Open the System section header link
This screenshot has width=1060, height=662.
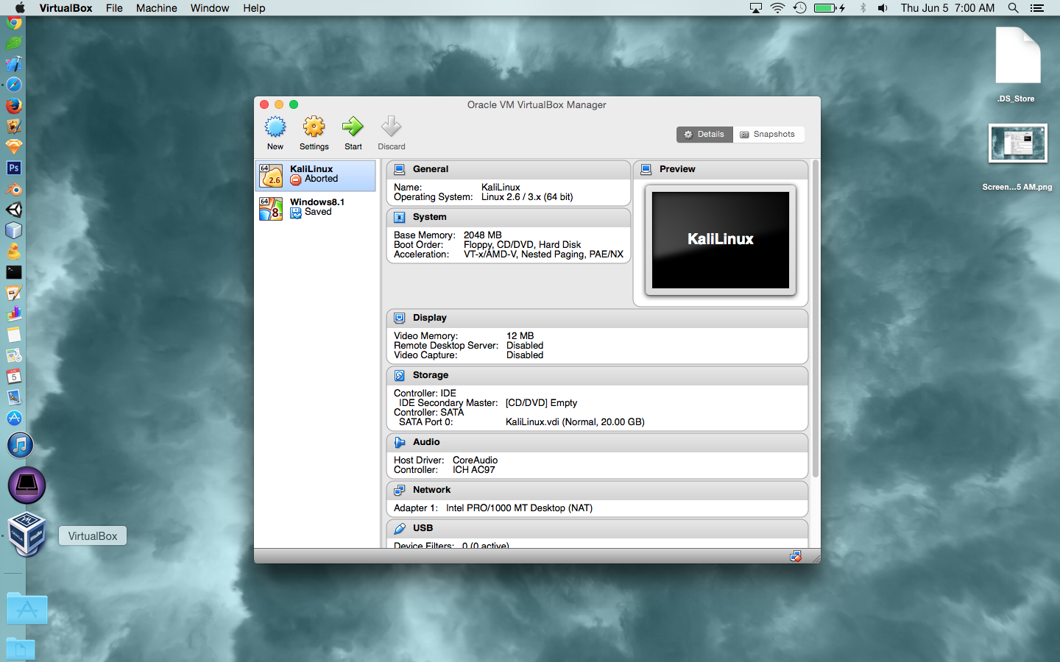tap(430, 217)
